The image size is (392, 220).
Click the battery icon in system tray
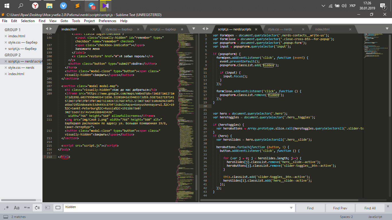[337, 6]
